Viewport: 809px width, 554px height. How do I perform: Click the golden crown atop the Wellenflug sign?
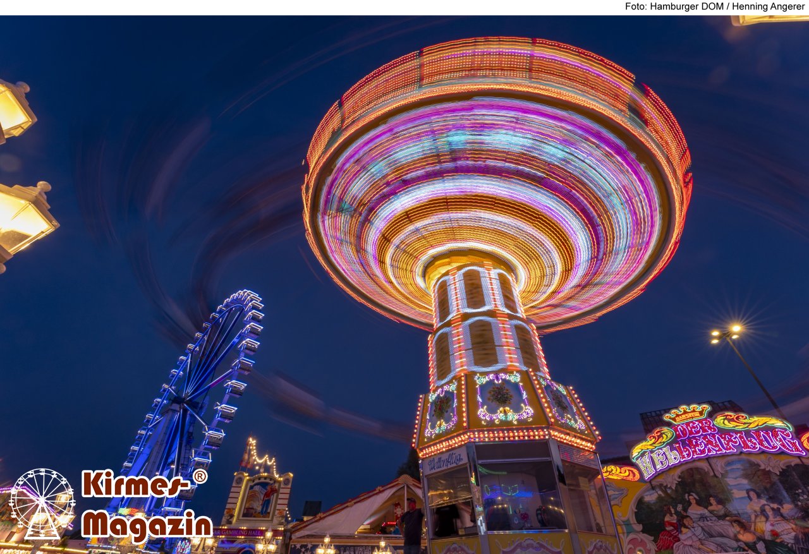click(x=686, y=414)
